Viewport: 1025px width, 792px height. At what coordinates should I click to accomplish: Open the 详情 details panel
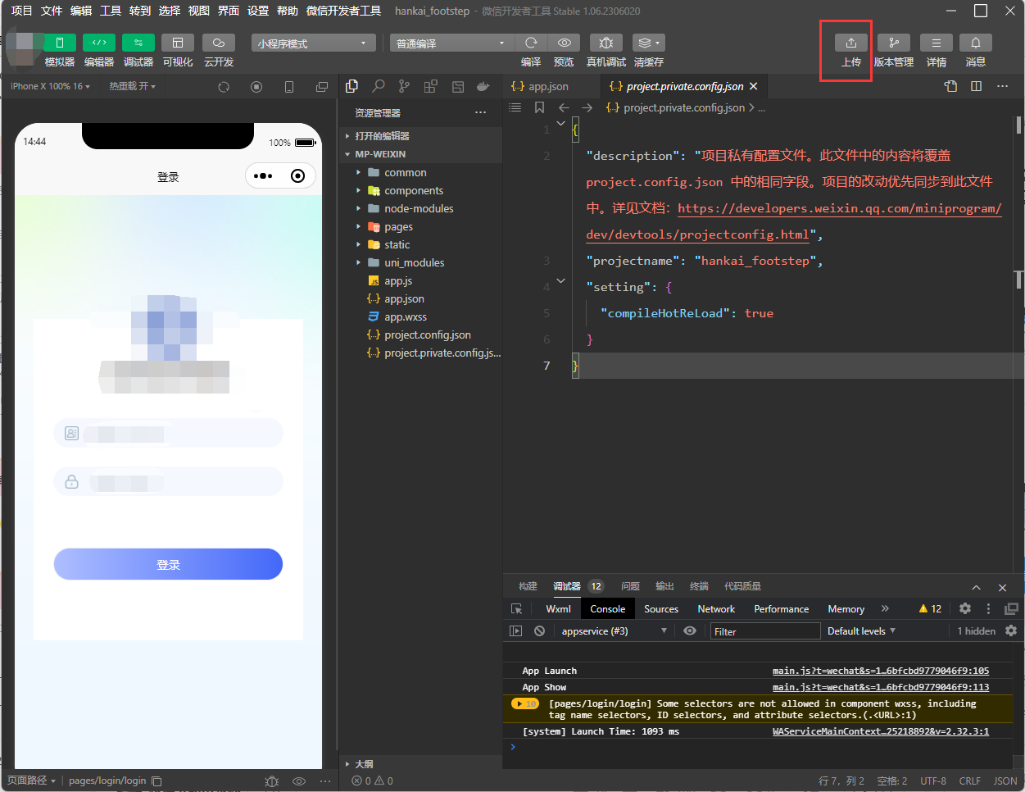tap(937, 43)
